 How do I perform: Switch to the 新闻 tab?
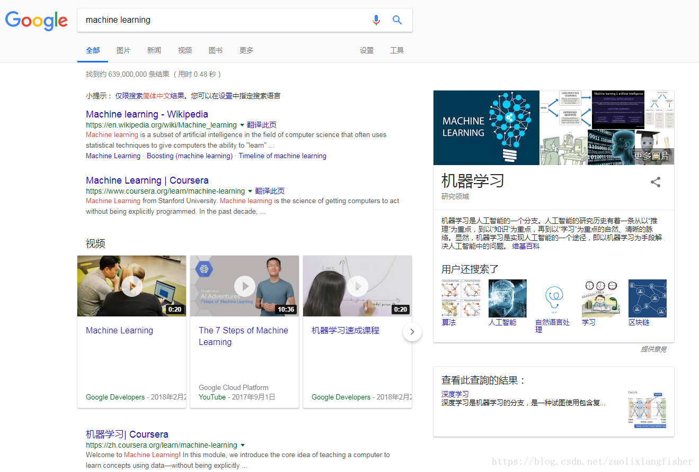pos(154,50)
